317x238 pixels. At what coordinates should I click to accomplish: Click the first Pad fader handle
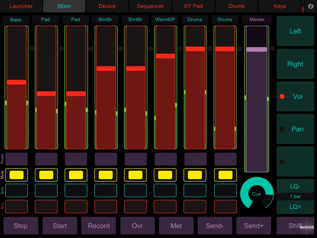[x=46, y=94]
